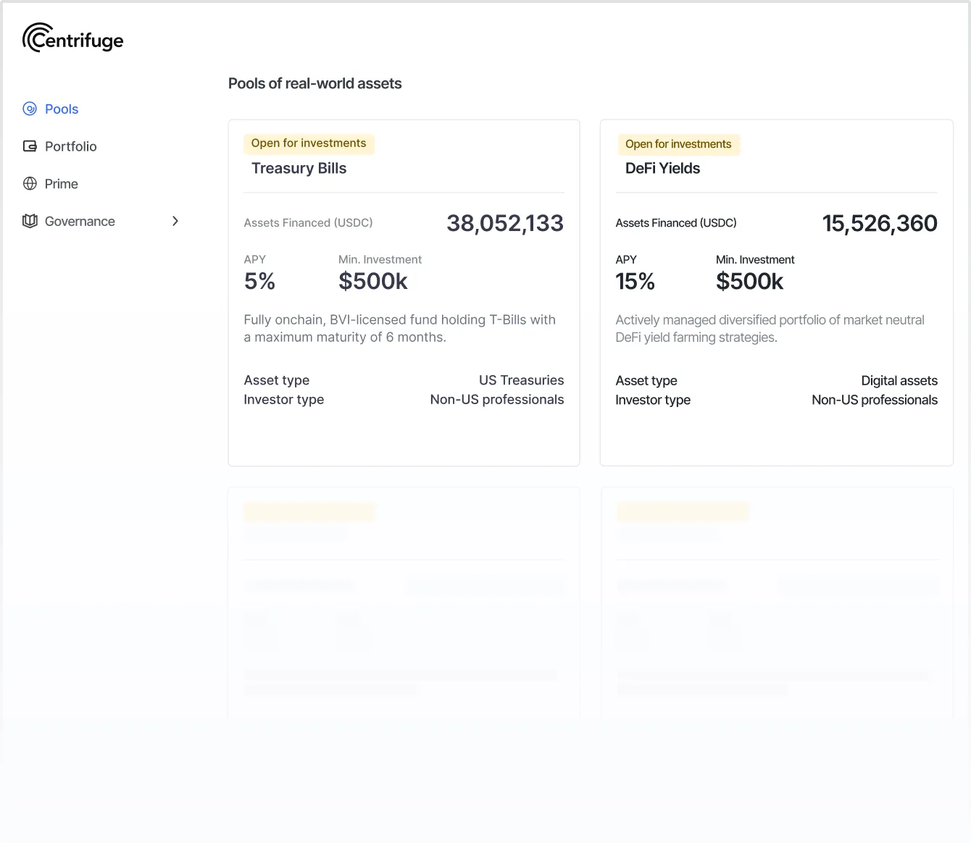This screenshot has width=971, height=843.
Task: Click the Pools sidebar icon
Action: tap(30, 109)
